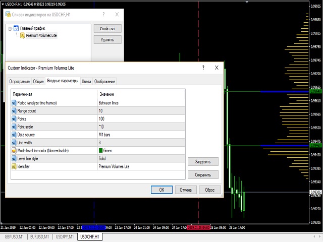Close the indicator list window
Viewport: 323px width, 242px height.
click(x=117, y=15)
